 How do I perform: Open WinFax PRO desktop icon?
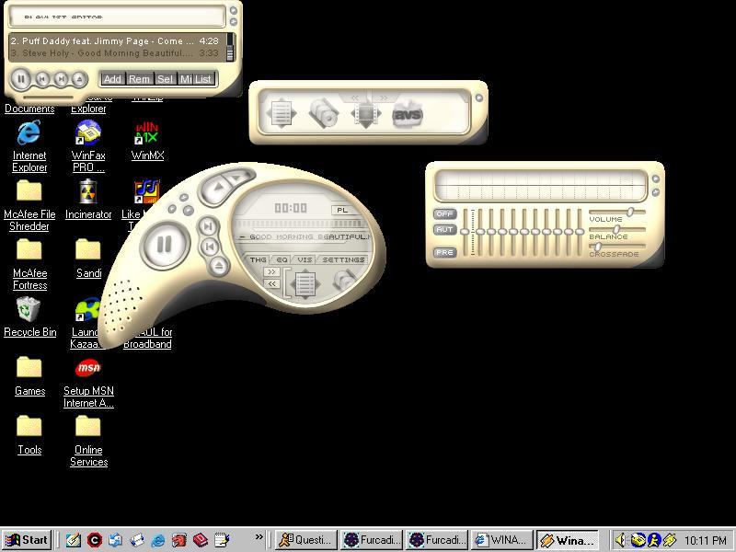(88, 146)
